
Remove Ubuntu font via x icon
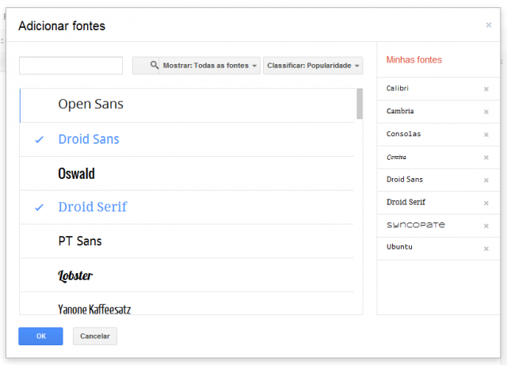pyautogui.click(x=486, y=249)
